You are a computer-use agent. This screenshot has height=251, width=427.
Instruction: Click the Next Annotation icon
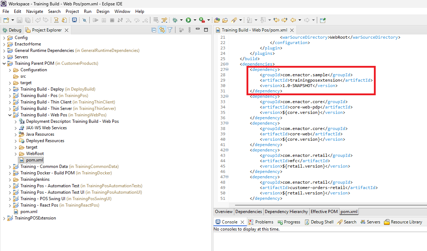[x=249, y=20]
